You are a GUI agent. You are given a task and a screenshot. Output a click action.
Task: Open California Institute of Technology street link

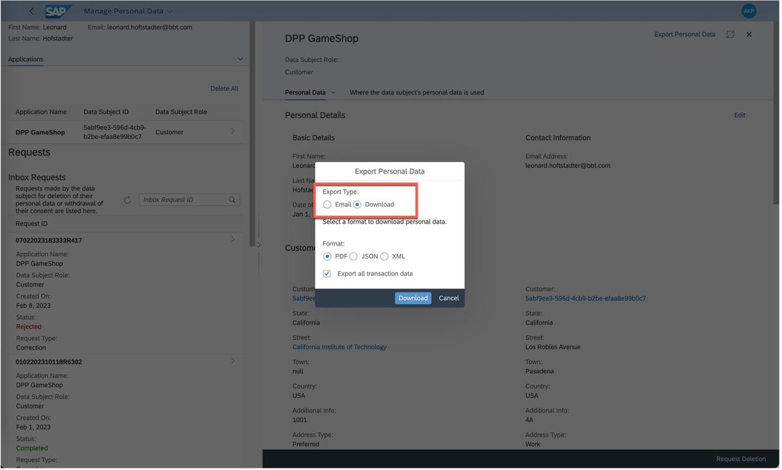click(x=340, y=347)
